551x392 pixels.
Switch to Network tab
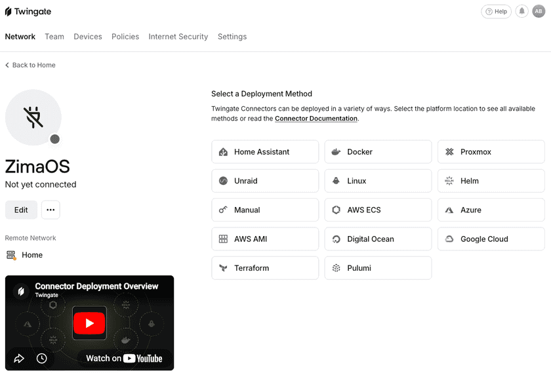click(x=20, y=37)
